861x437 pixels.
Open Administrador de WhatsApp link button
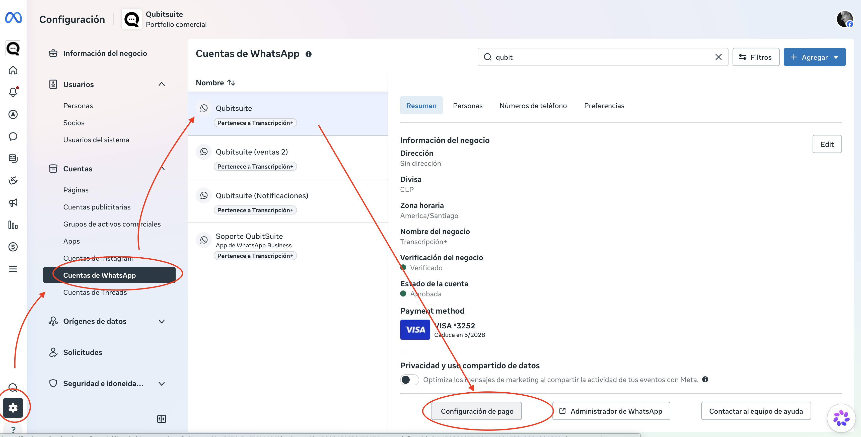click(x=611, y=411)
